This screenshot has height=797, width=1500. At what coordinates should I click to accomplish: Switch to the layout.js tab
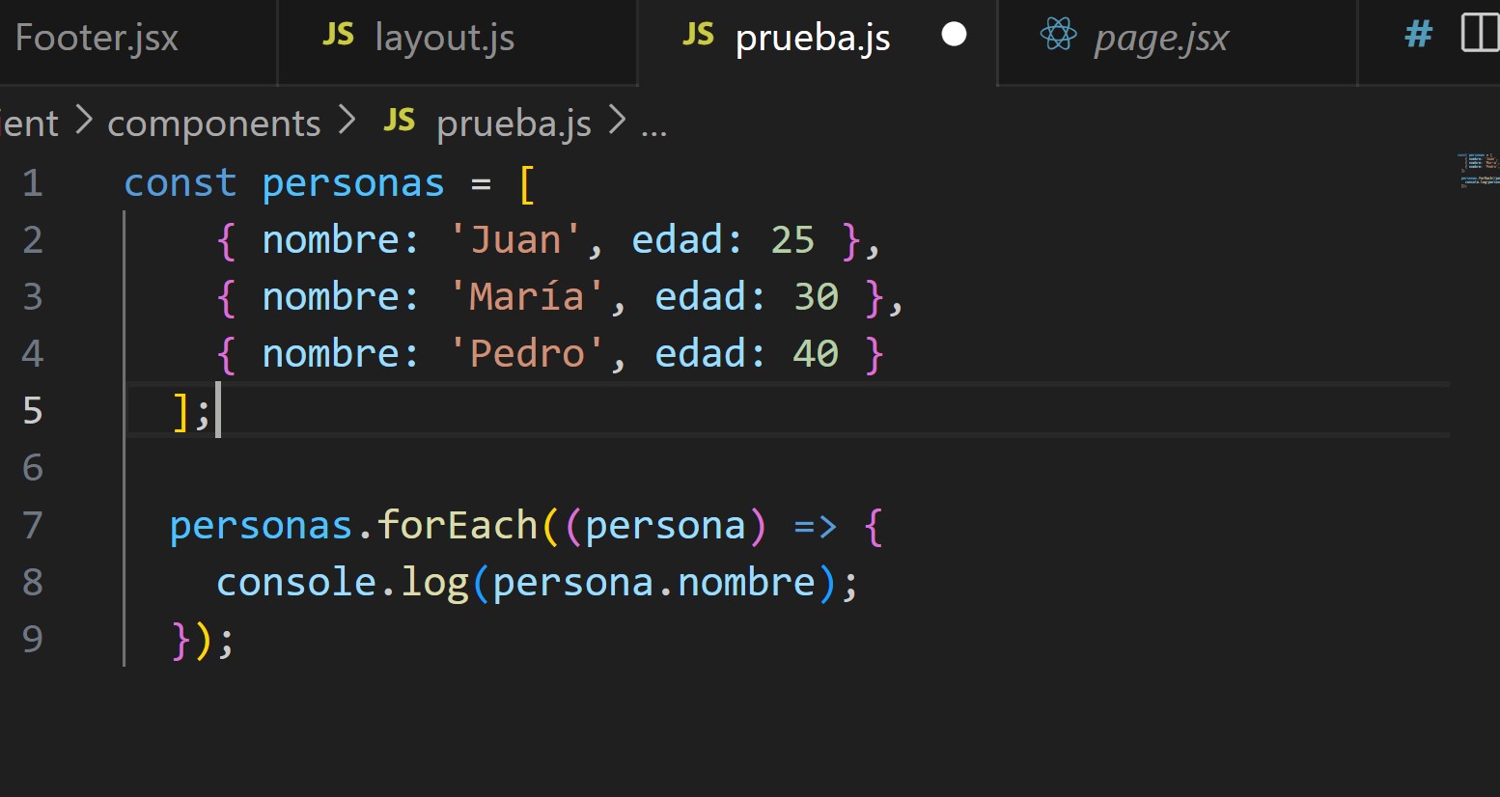(444, 37)
